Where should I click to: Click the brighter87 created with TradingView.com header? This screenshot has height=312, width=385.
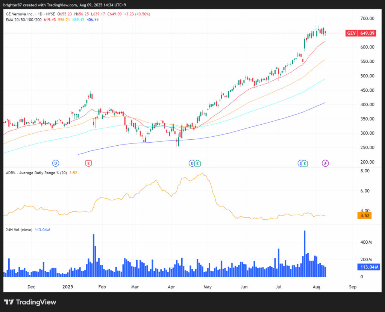[65, 5]
